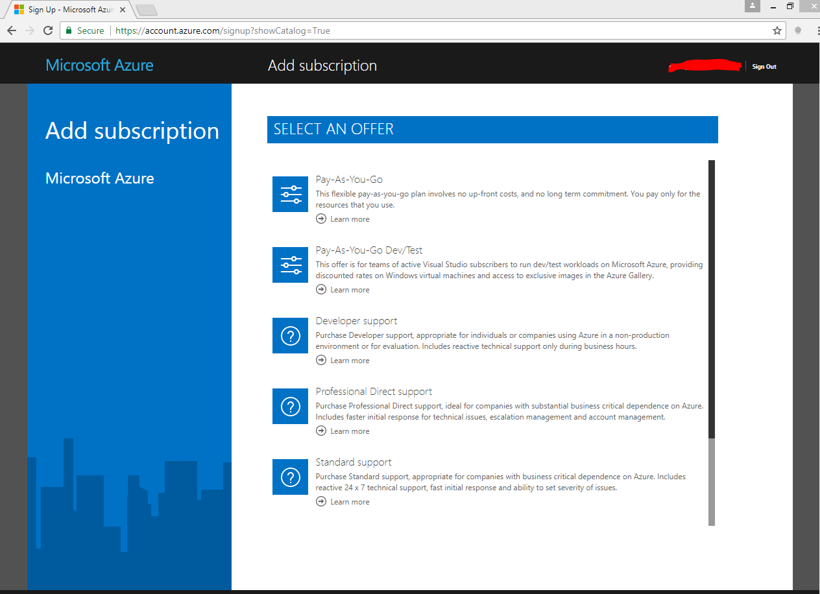Close the Sign Up - Microsoft Azure tab
The width and height of the screenshot is (820, 594).
(x=123, y=10)
